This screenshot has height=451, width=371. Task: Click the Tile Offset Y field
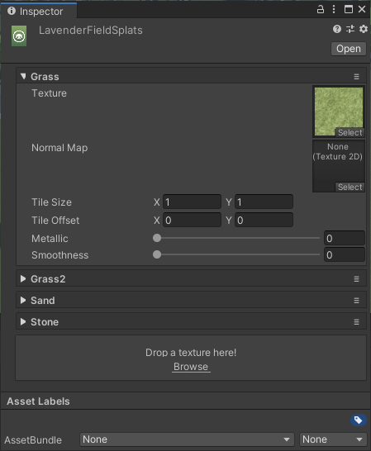(264, 220)
